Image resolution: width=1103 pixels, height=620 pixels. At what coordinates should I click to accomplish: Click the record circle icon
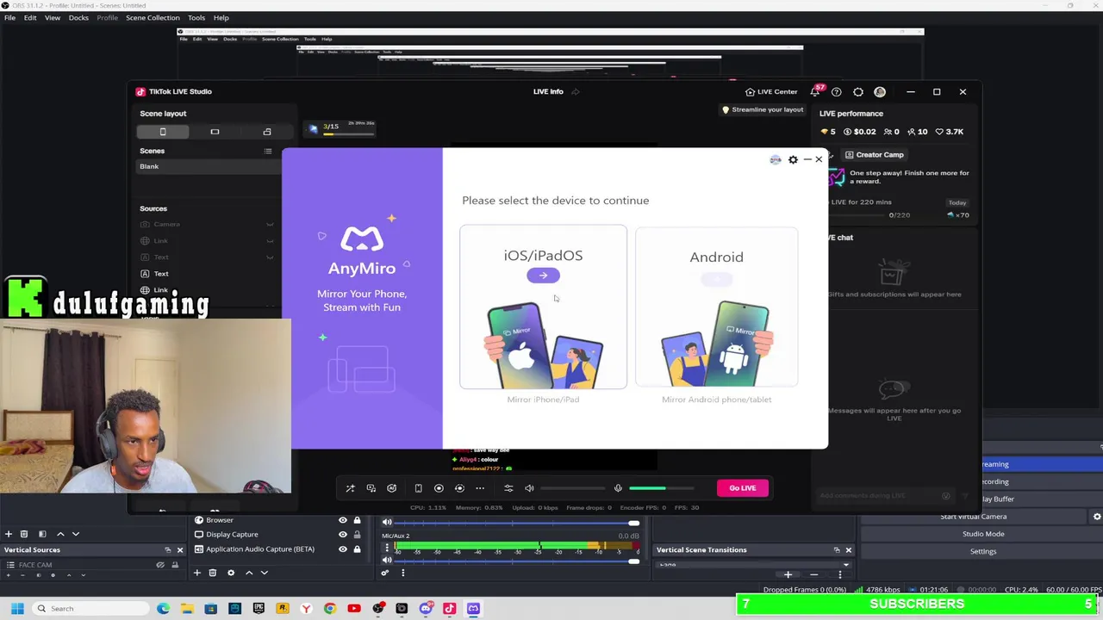(x=439, y=488)
